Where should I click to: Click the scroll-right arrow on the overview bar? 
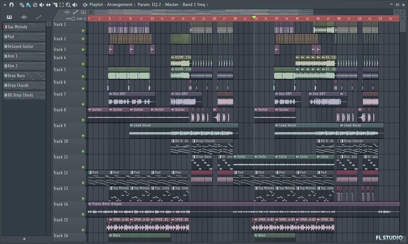point(397,12)
